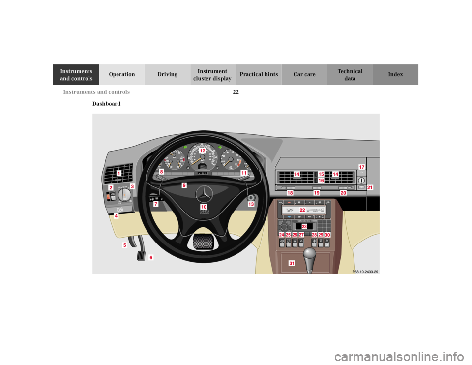Image resolution: width=472 pixels, height=365 pixels.
Task: Click the SRS Airbag text on the wheel
Action: point(204,212)
